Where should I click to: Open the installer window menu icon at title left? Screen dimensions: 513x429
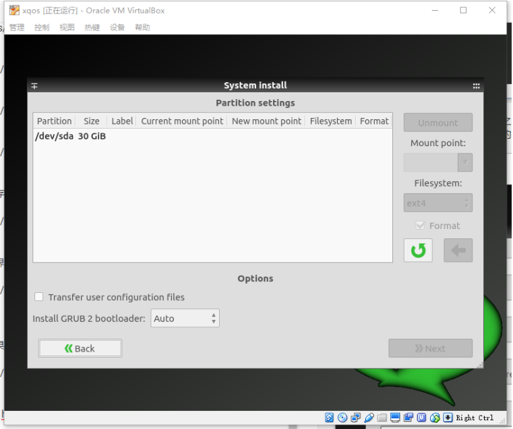coord(34,86)
